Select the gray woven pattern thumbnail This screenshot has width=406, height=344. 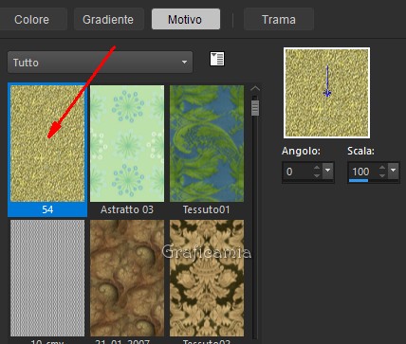click(47, 278)
